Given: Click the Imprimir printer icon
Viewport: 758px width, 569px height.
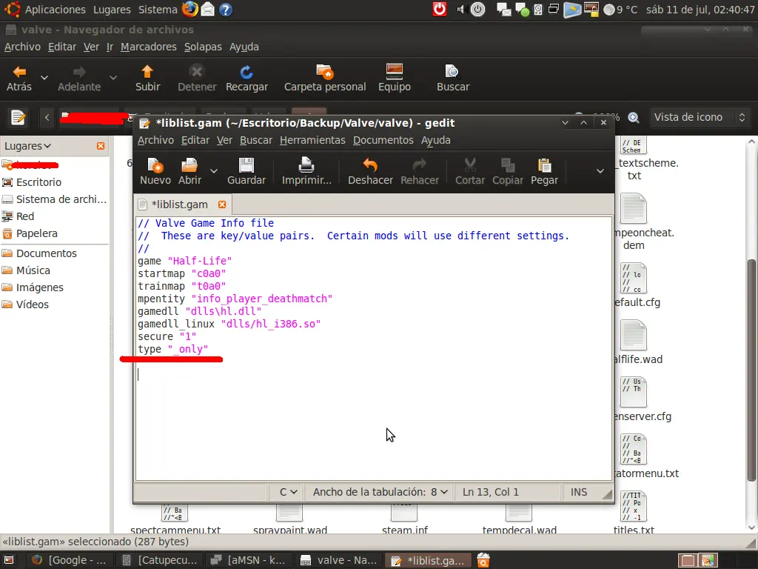Looking at the screenshot, I should [306, 165].
